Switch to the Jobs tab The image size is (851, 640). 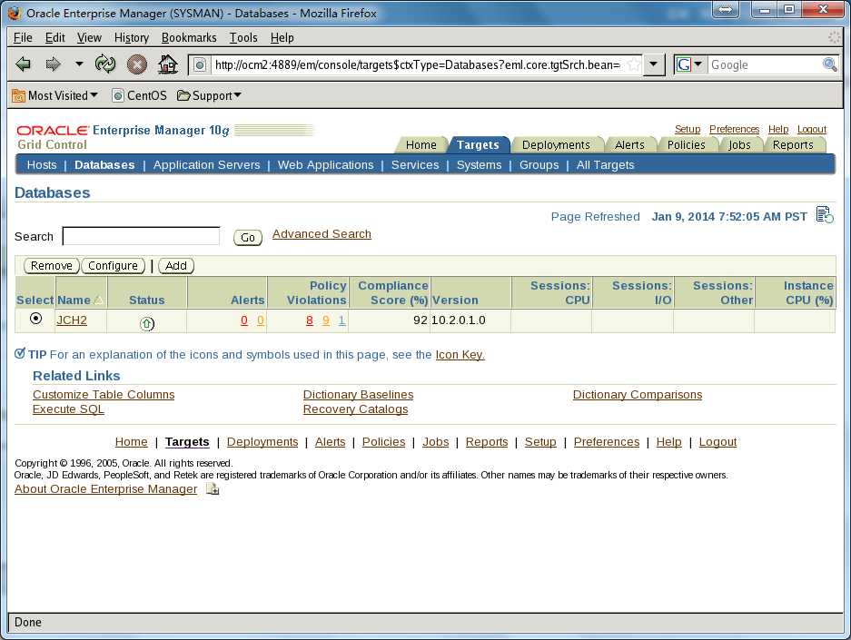(x=739, y=145)
